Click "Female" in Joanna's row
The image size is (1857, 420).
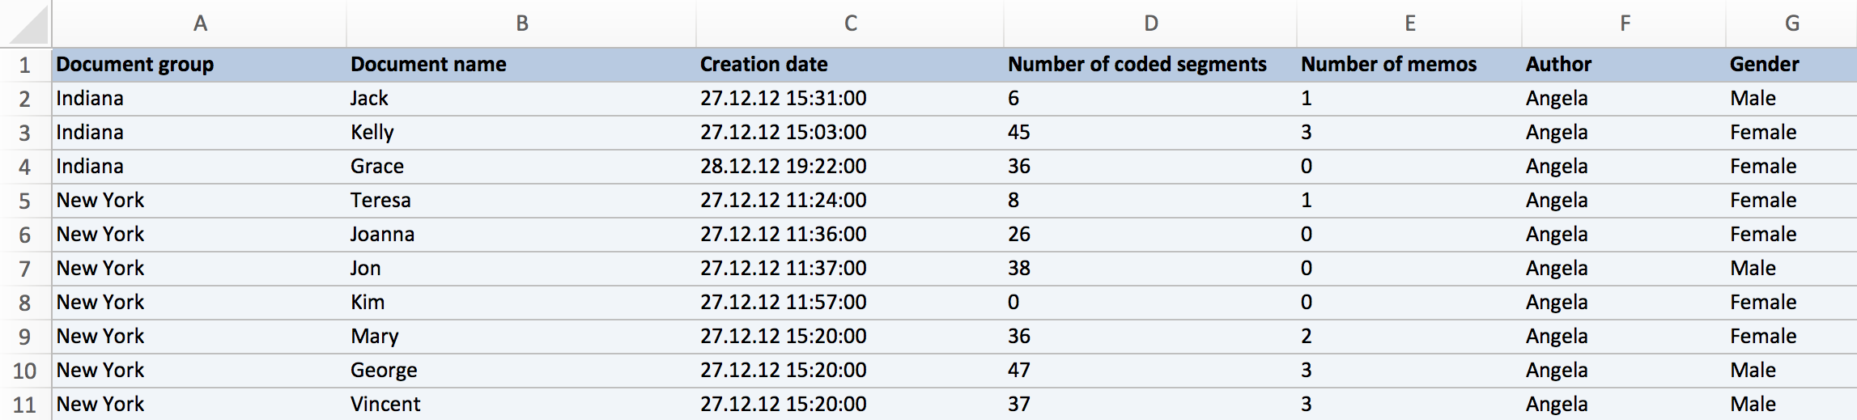tap(1763, 235)
